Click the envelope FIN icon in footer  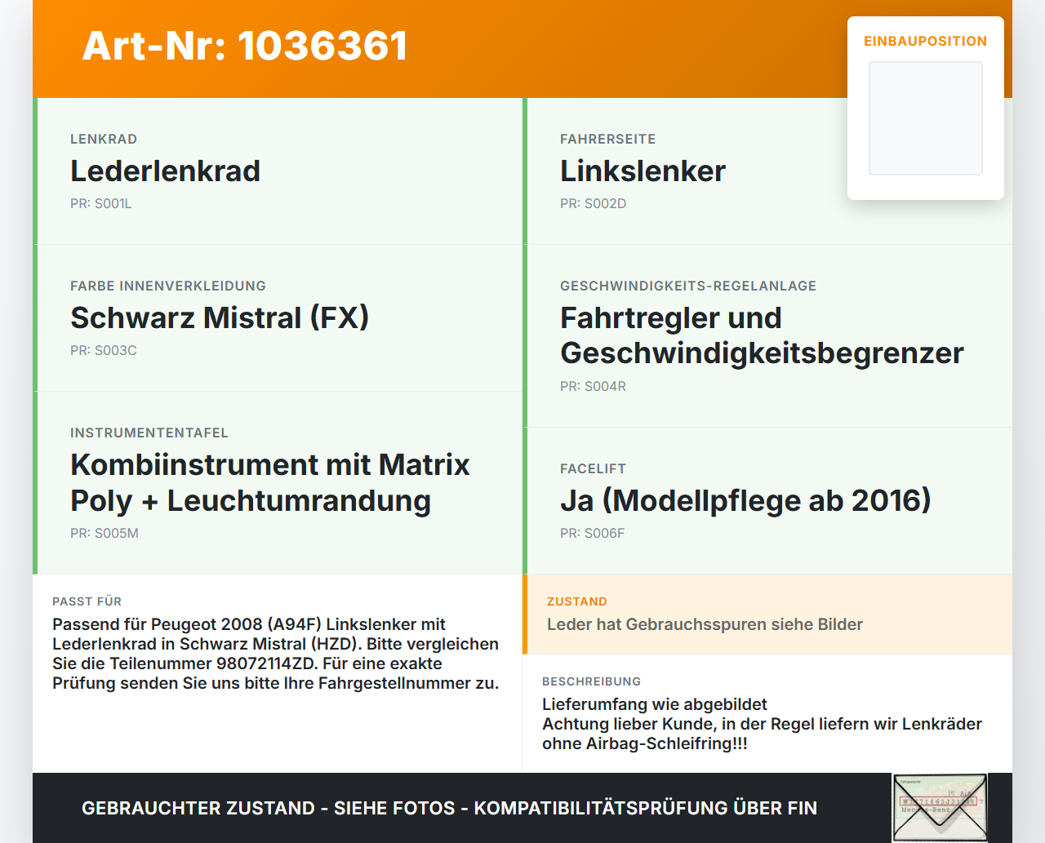pyautogui.click(x=940, y=808)
